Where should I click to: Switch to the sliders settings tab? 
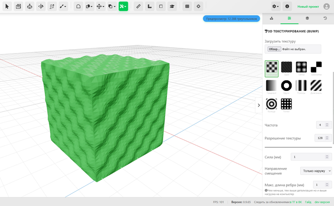(289, 18)
